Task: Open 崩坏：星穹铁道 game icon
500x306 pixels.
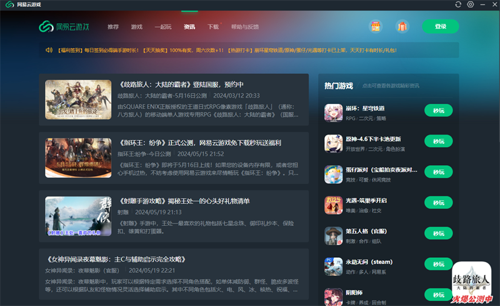Action: click(x=333, y=113)
